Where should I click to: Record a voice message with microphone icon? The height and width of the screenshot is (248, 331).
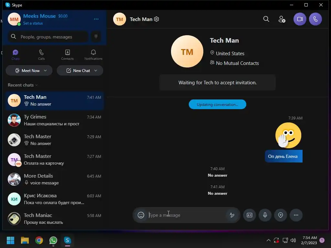[x=265, y=215]
